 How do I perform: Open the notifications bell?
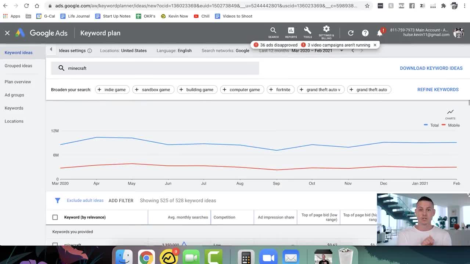380,33
